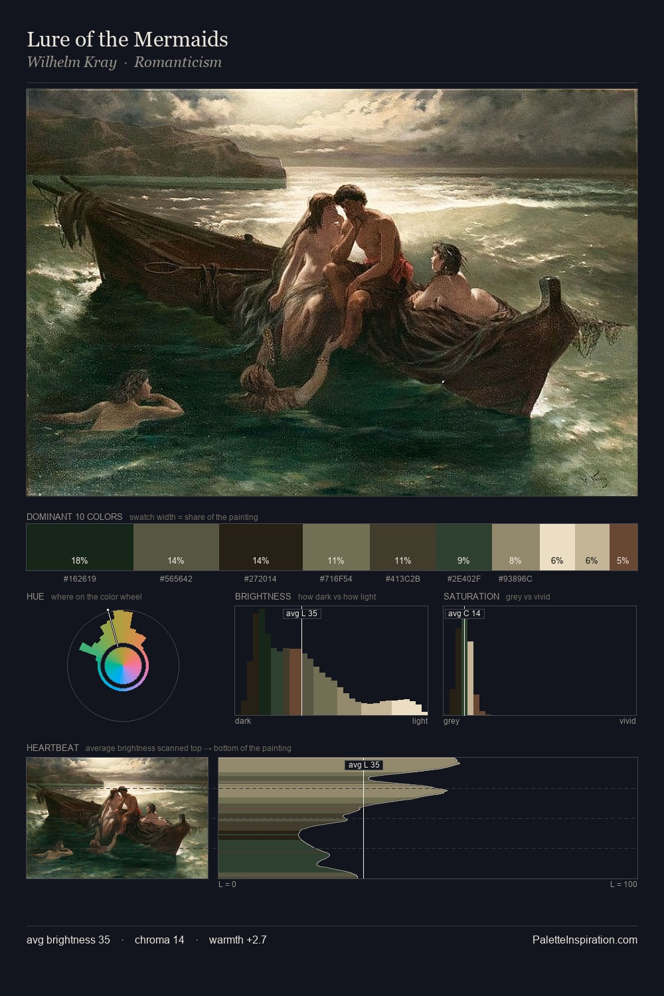Click the hex code text '#2E402F'

coord(464,579)
